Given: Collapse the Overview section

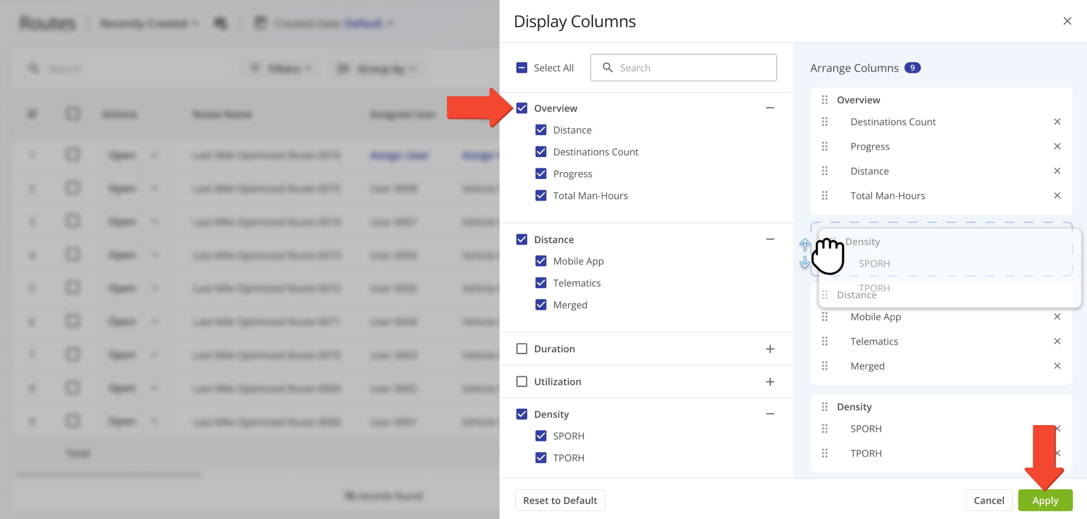Looking at the screenshot, I should point(770,108).
